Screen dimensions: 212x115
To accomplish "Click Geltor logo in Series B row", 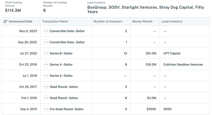I will pyautogui.click(x=46, y=53).
